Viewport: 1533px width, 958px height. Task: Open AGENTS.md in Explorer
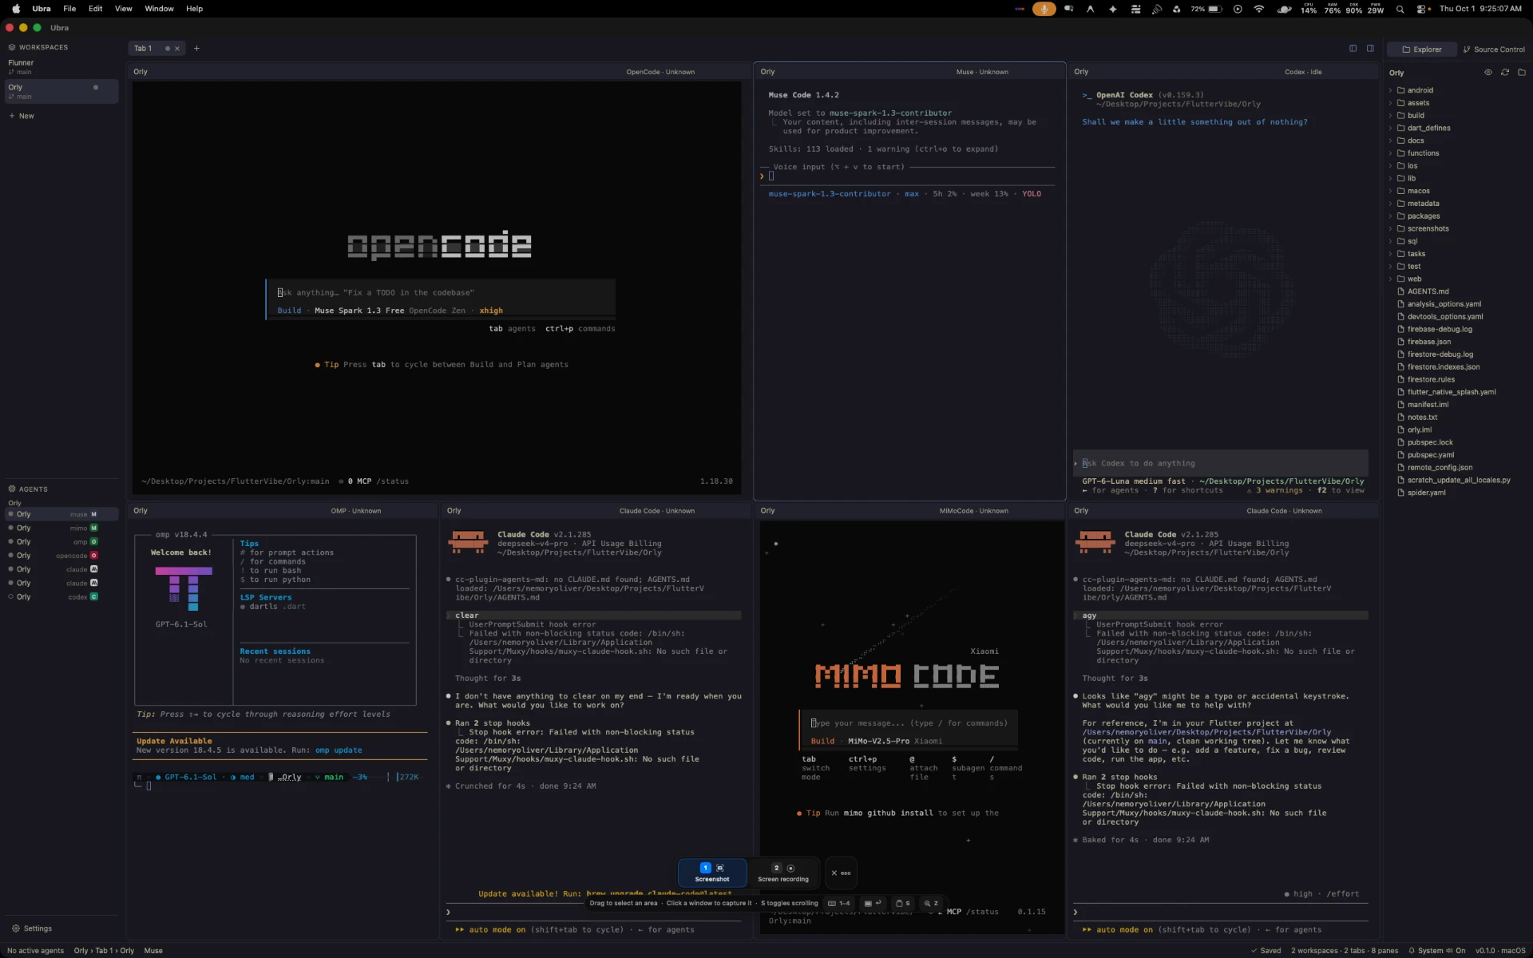(1428, 291)
